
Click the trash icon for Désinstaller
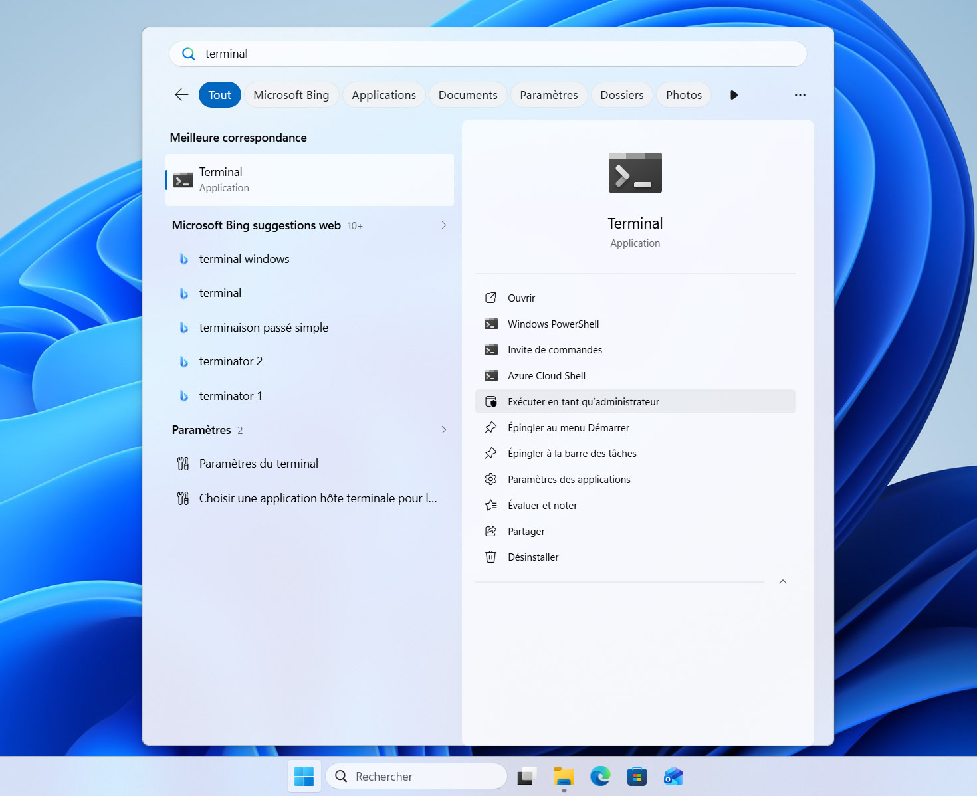coord(491,557)
